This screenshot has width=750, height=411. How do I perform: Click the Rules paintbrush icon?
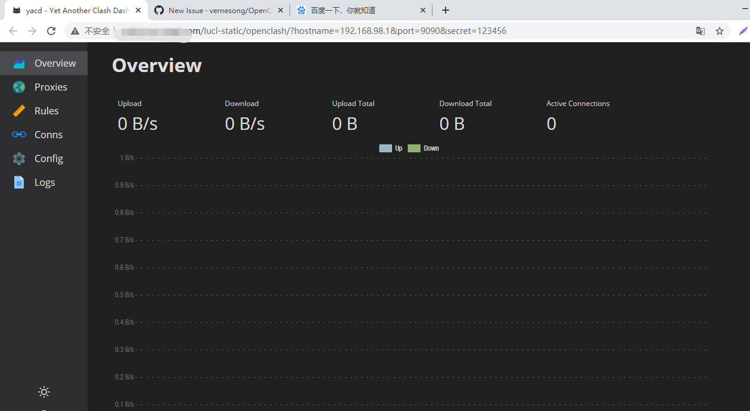[20, 110]
